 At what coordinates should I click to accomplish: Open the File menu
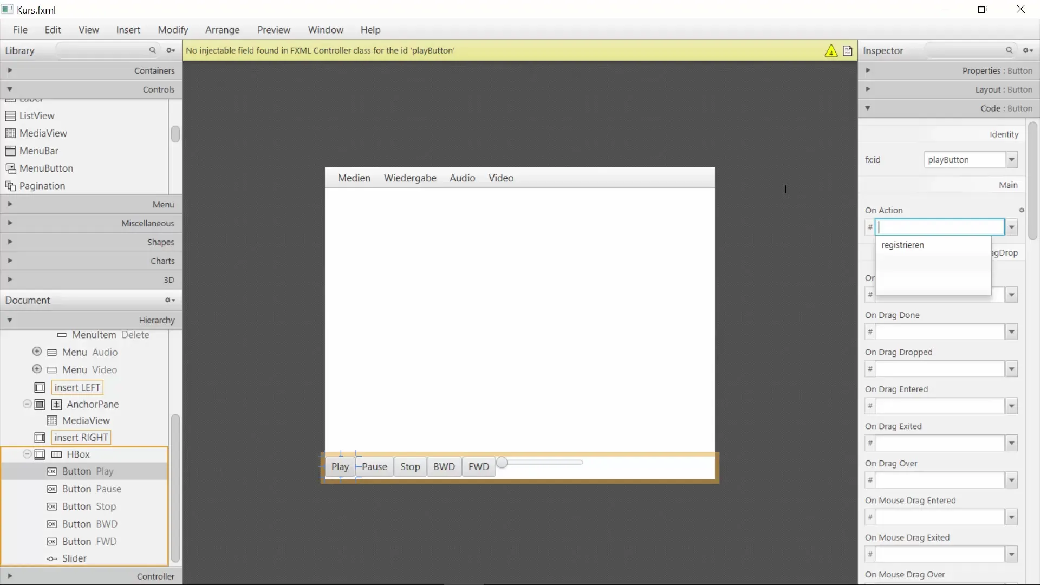pos(20,30)
